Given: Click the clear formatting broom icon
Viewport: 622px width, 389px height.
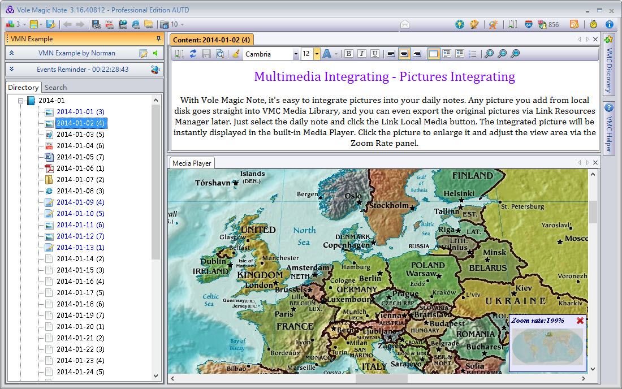Looking at the screenshot, I should pyautogui.click(x=236, y=54).
